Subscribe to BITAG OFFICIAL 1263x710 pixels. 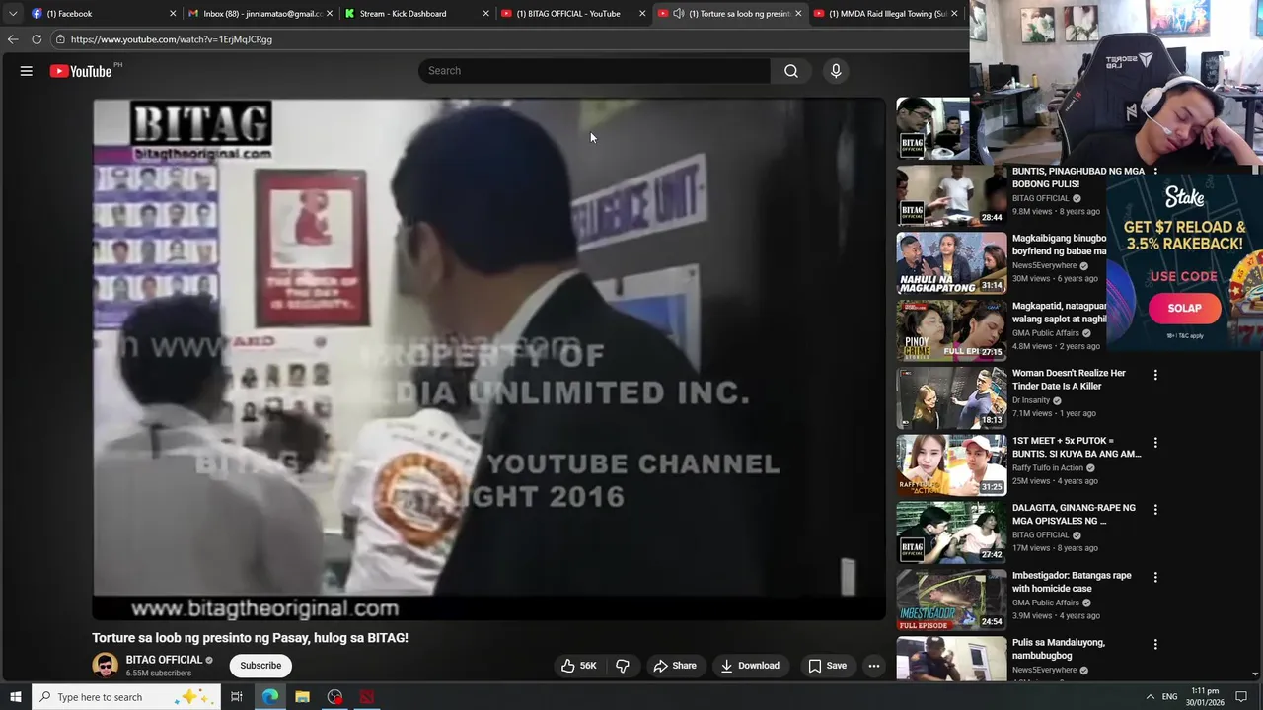pos(260,666)
